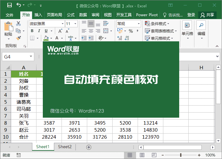Click the select-all corner triangle
The image size is (222, 159).
[8, 67]
